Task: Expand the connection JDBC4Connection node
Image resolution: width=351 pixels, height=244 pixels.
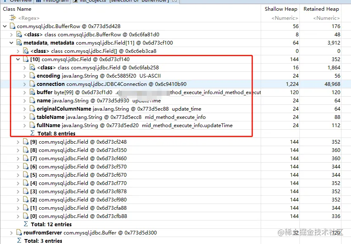Action: pyautogui.click(x=25, y=84)
